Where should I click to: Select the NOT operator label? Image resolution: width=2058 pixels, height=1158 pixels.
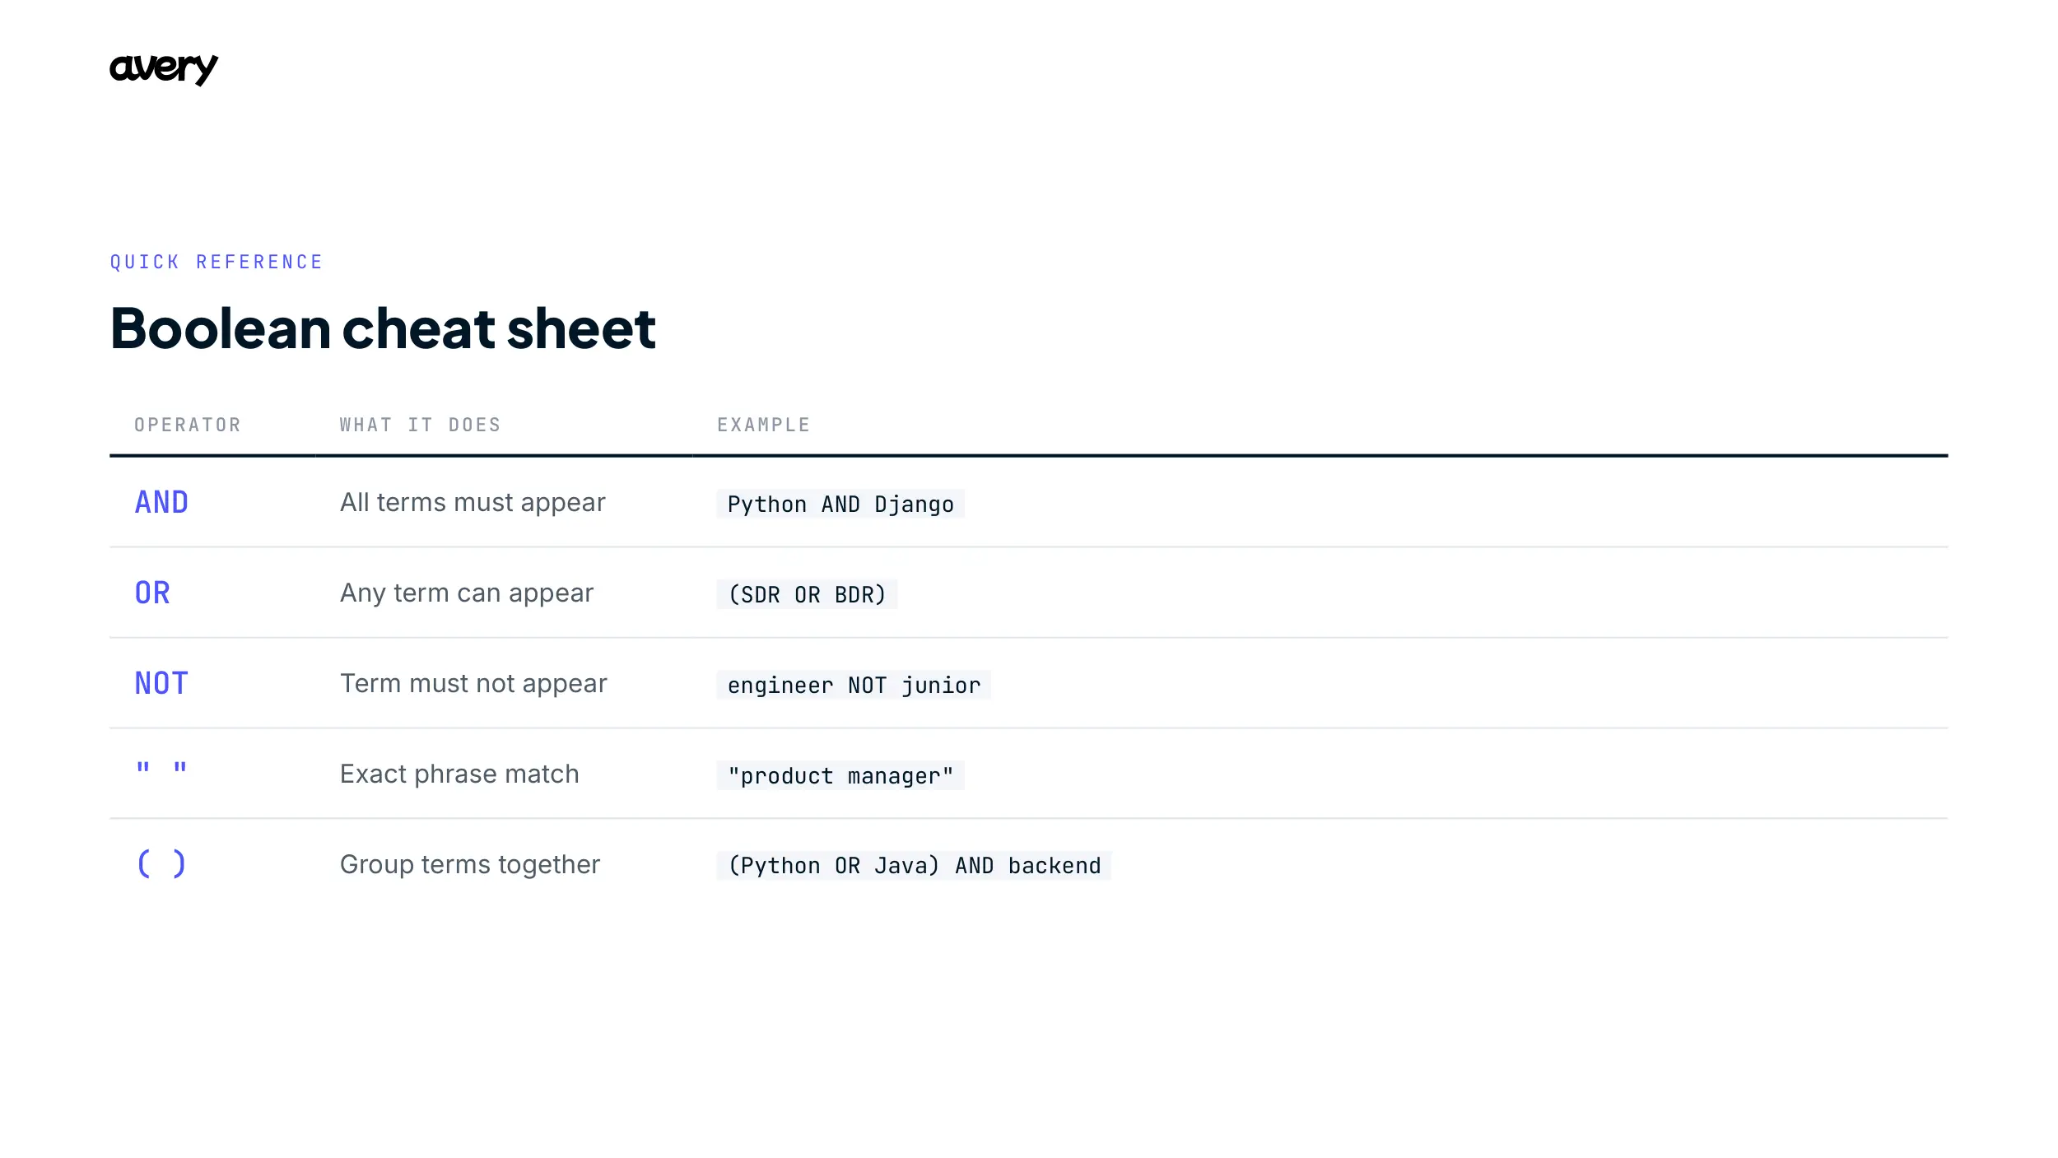(x=162, y=683)
